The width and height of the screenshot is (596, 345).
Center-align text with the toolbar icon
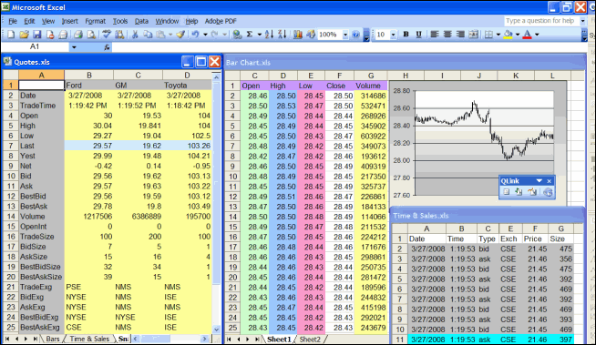447,35
